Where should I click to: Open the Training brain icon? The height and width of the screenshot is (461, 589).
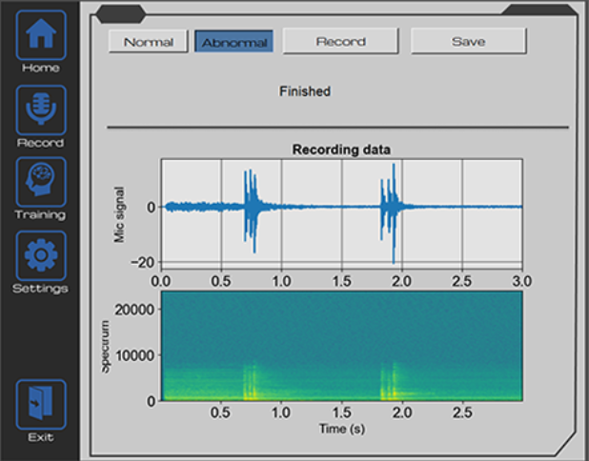41,181
